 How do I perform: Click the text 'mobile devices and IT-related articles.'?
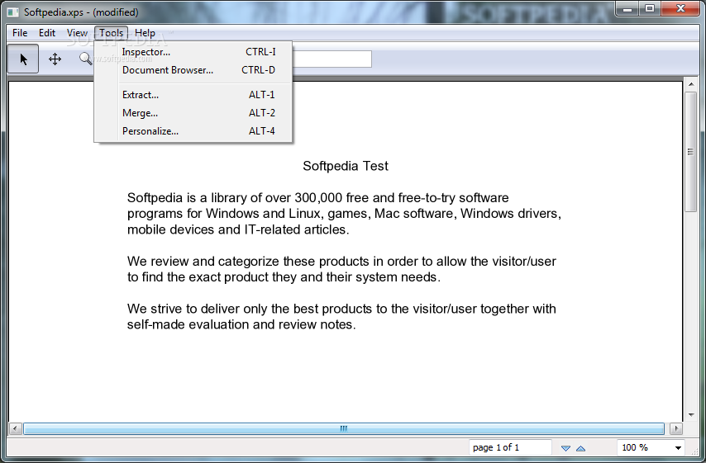tap(238, 229)
